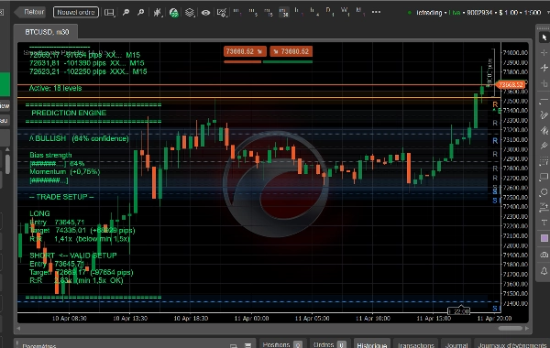Switch to the M1 monthly timeframe
This screenshot has height=348, width=550.
point(360,11)
